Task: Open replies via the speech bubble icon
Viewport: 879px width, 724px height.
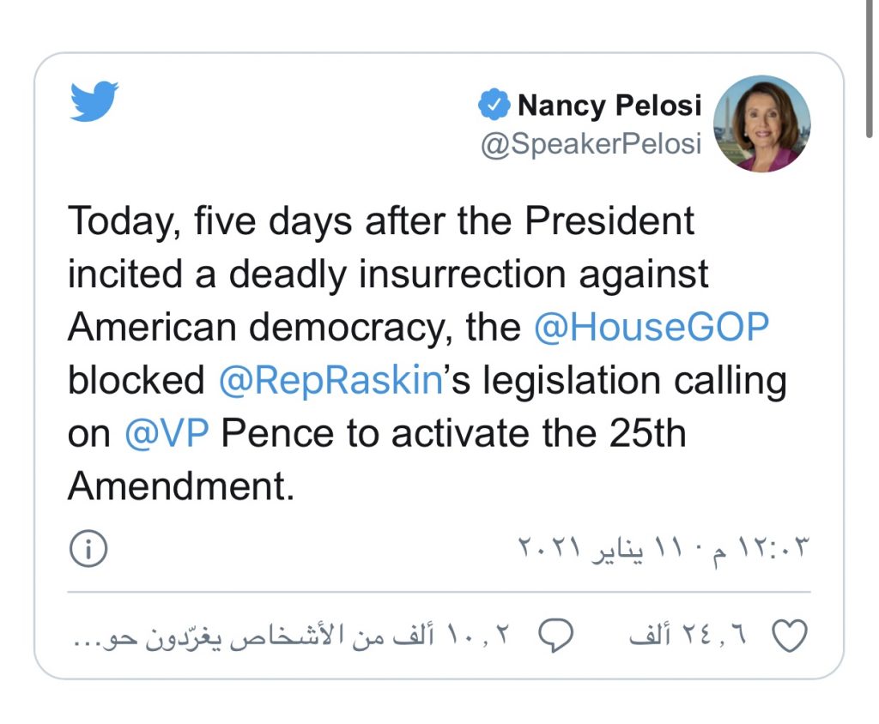Action: click(x=555, y=636)
